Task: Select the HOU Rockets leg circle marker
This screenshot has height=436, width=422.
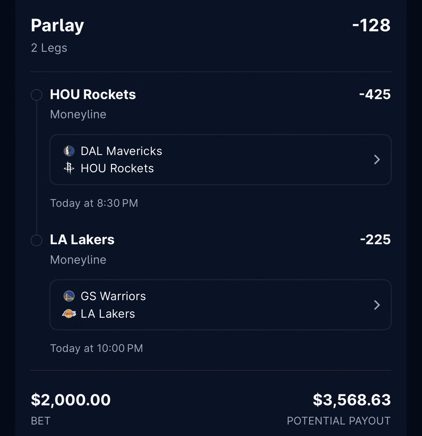Action: pyautogui.click(x=36, y=95)
